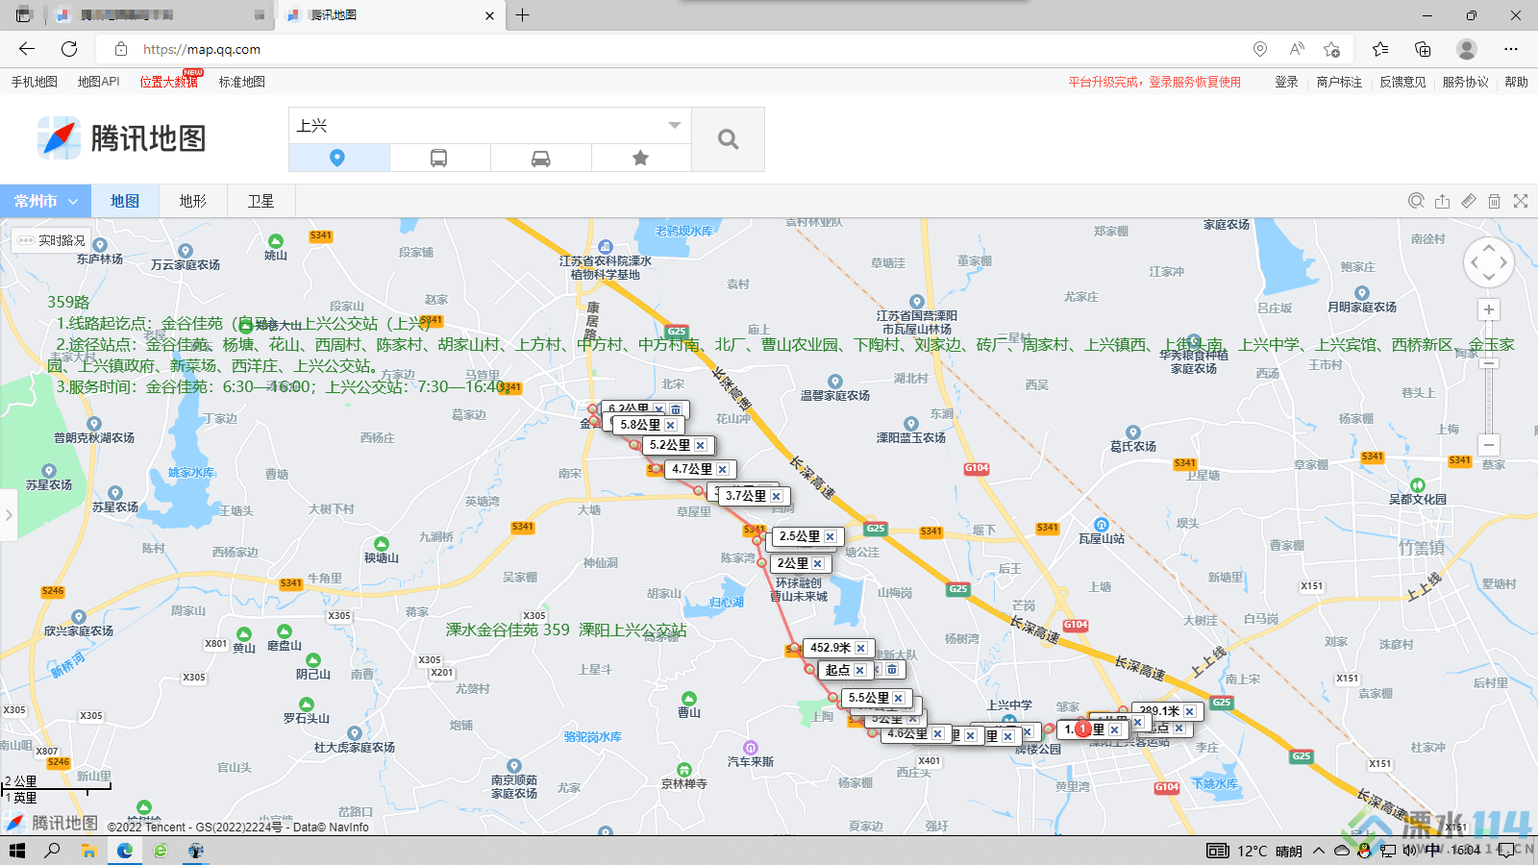Open the 服务协议 service agreement link
Screen dimensions: 1538x865
(1465, 82)
